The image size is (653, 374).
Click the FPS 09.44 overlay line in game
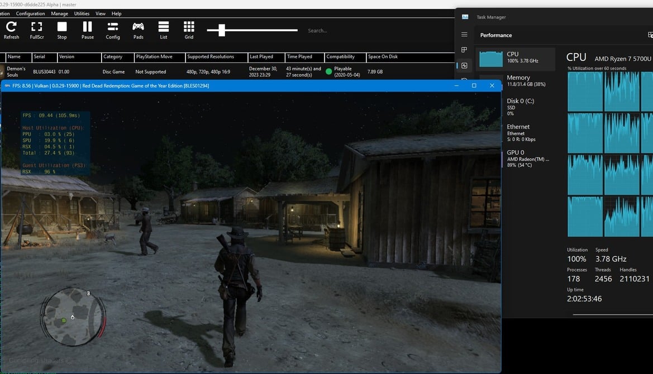tap(51, 115)
